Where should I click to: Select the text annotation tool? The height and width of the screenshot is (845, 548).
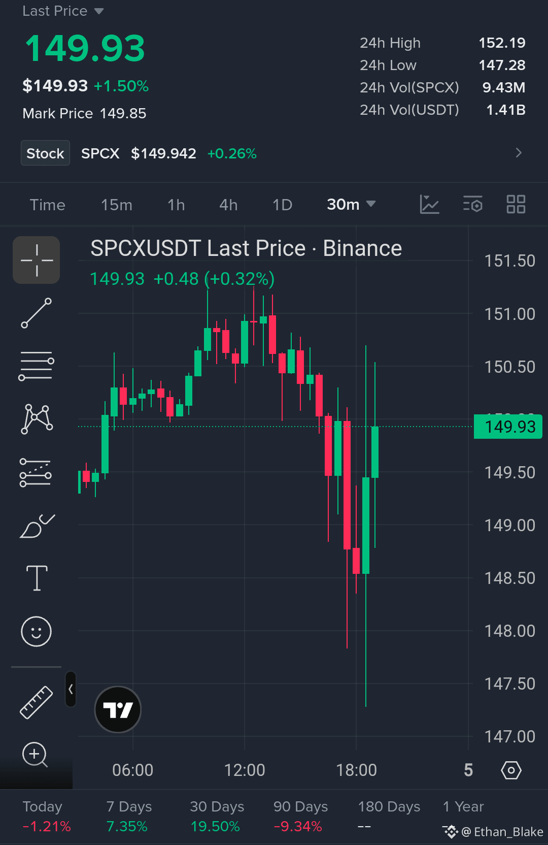(37, 578)
